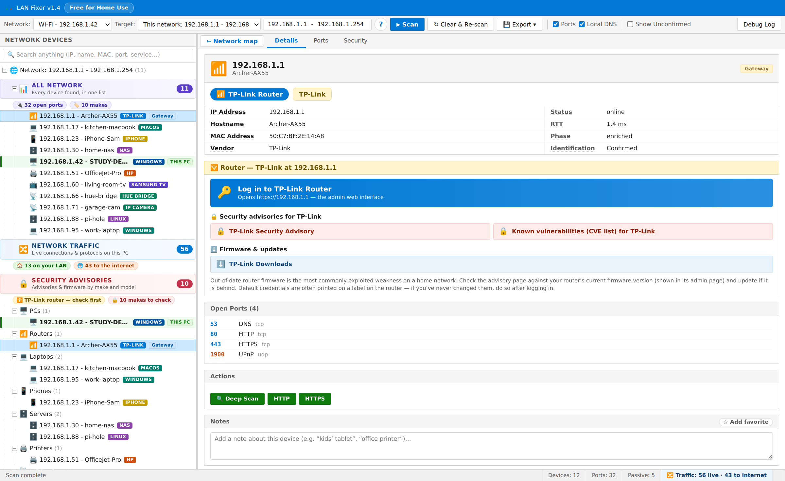Select the Details tab

[x=286, y=41]
